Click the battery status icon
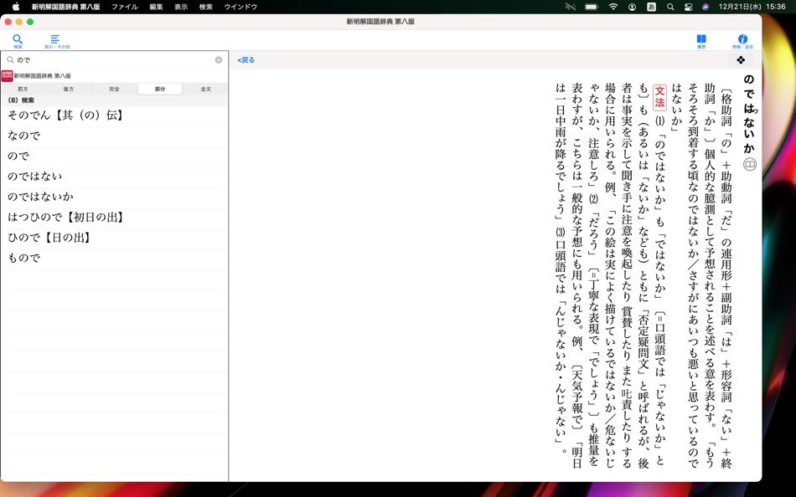 click(592, 7)
